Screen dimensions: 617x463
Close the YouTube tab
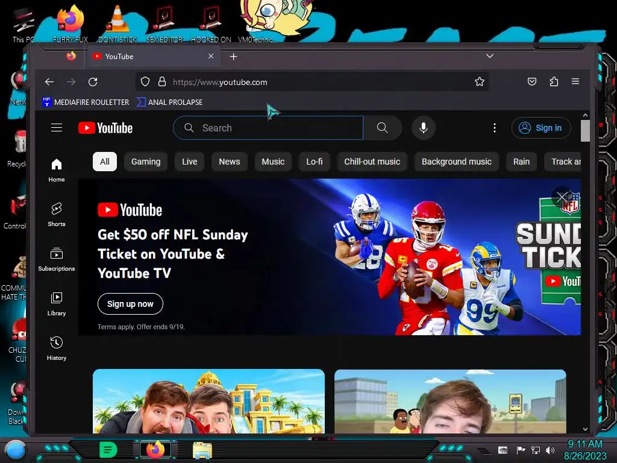pos(211,56)
